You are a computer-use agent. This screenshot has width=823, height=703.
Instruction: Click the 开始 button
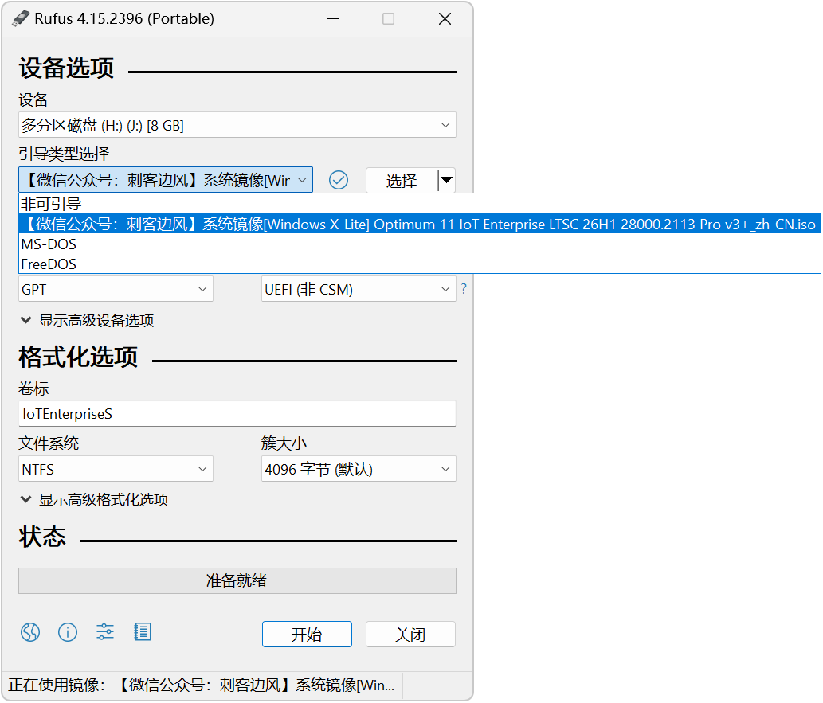[307, 635]
